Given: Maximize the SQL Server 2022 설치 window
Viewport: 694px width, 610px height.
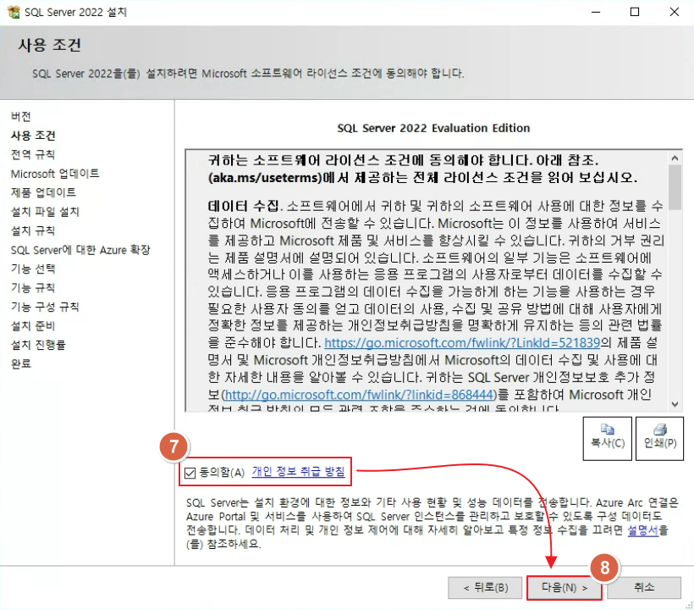Looking at the screenshot, I should tap(635, 12).
